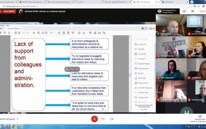
Task: Select the Василь Козик video tile
Action: [x=196, y=91]
